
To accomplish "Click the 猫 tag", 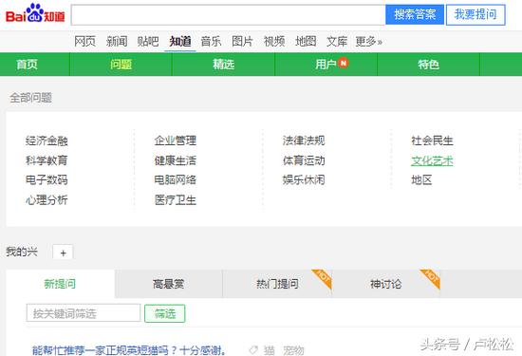I will (269, 350).
